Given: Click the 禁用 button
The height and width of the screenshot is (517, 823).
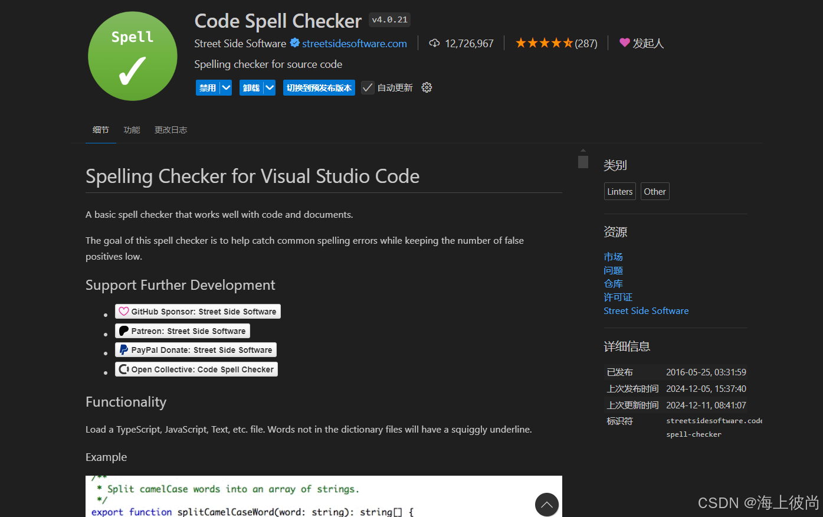Looking at the screenshot, I should [x=208, y=88].
